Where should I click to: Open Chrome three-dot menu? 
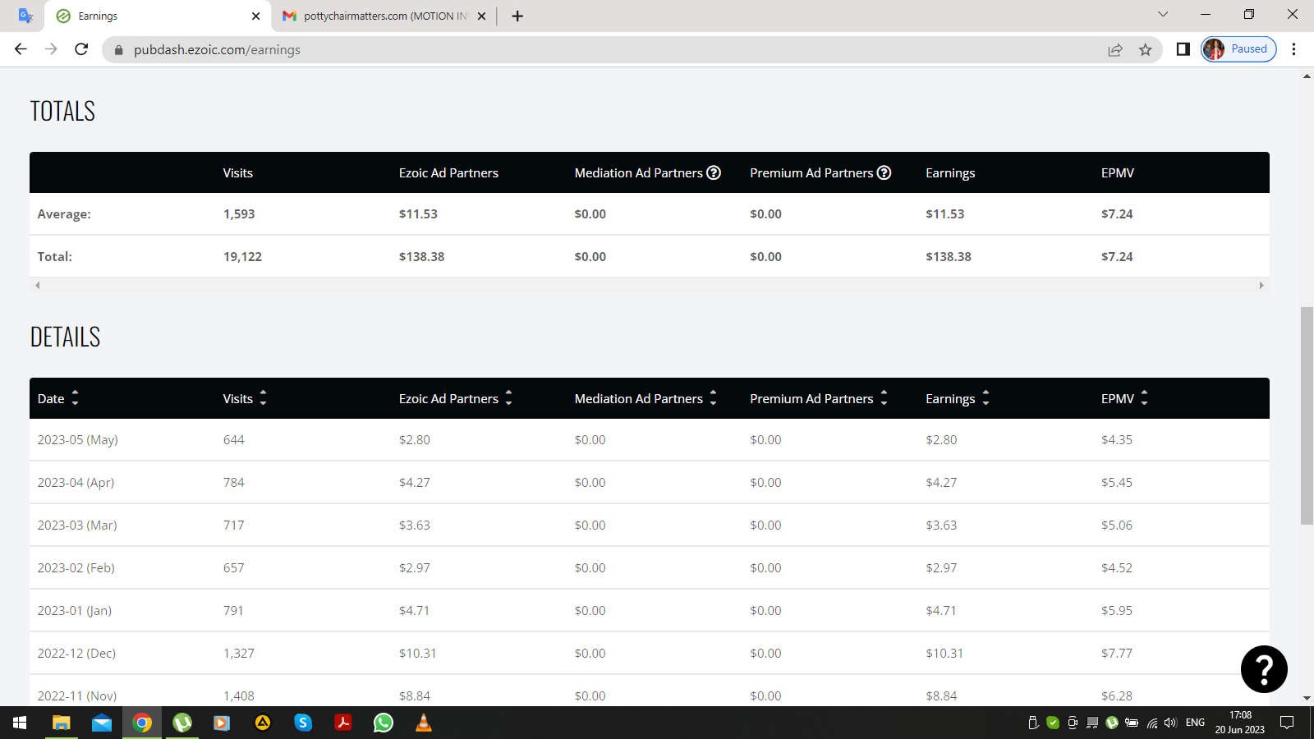[1293, 49]
